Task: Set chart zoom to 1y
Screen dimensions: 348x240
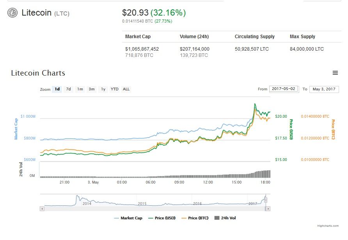Action: coord(103,89)
